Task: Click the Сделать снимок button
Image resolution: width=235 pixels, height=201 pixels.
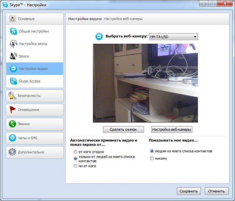Action: tap(123, 129)
